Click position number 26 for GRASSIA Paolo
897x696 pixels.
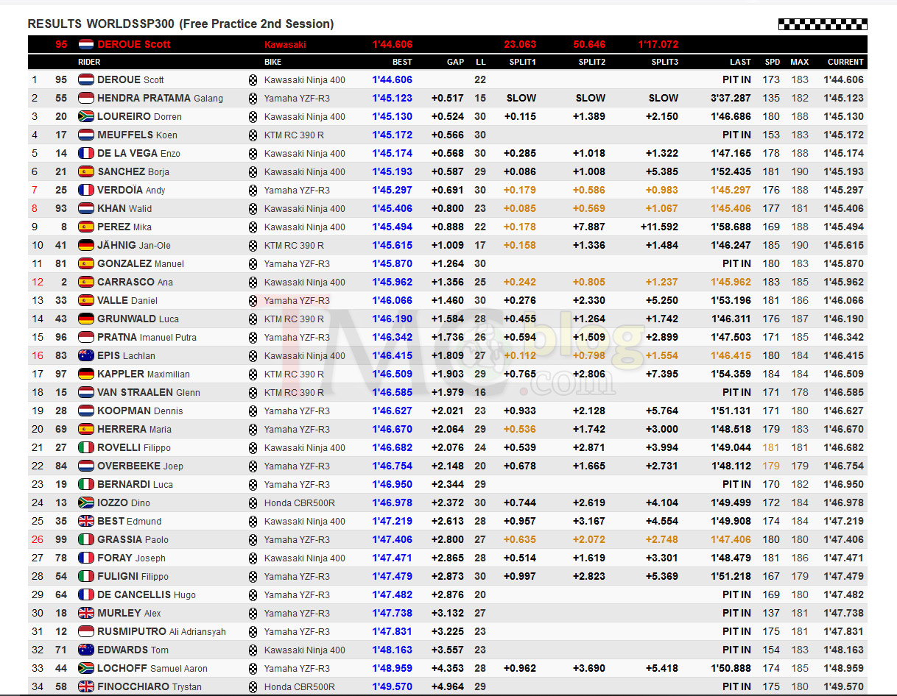click(x=38, y=539)
